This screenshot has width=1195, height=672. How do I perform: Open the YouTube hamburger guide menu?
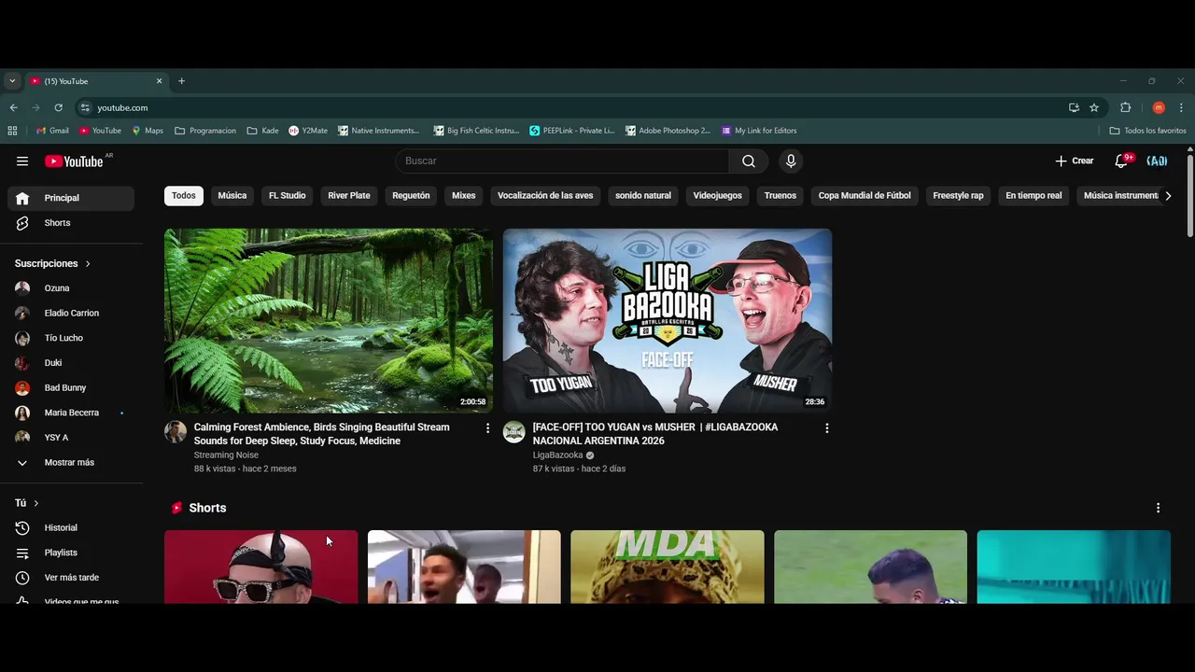click(x=22, y=161)
